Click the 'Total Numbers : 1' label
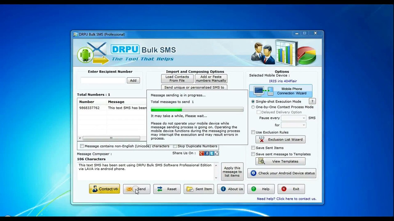 tap(93, 95)
